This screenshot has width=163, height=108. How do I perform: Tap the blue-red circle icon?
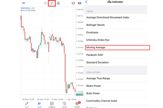click(x=73, y=3)
